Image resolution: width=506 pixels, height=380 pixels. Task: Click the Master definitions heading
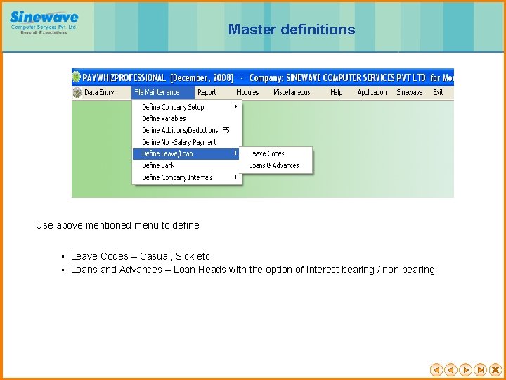(292, 30)
